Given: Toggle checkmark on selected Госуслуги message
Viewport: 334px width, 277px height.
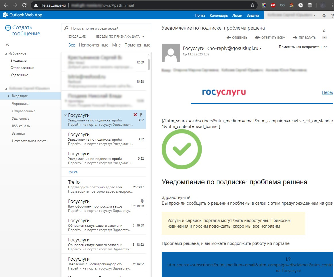Looking at the screenshot, I should pyautogui.click(x=65, y=115).
